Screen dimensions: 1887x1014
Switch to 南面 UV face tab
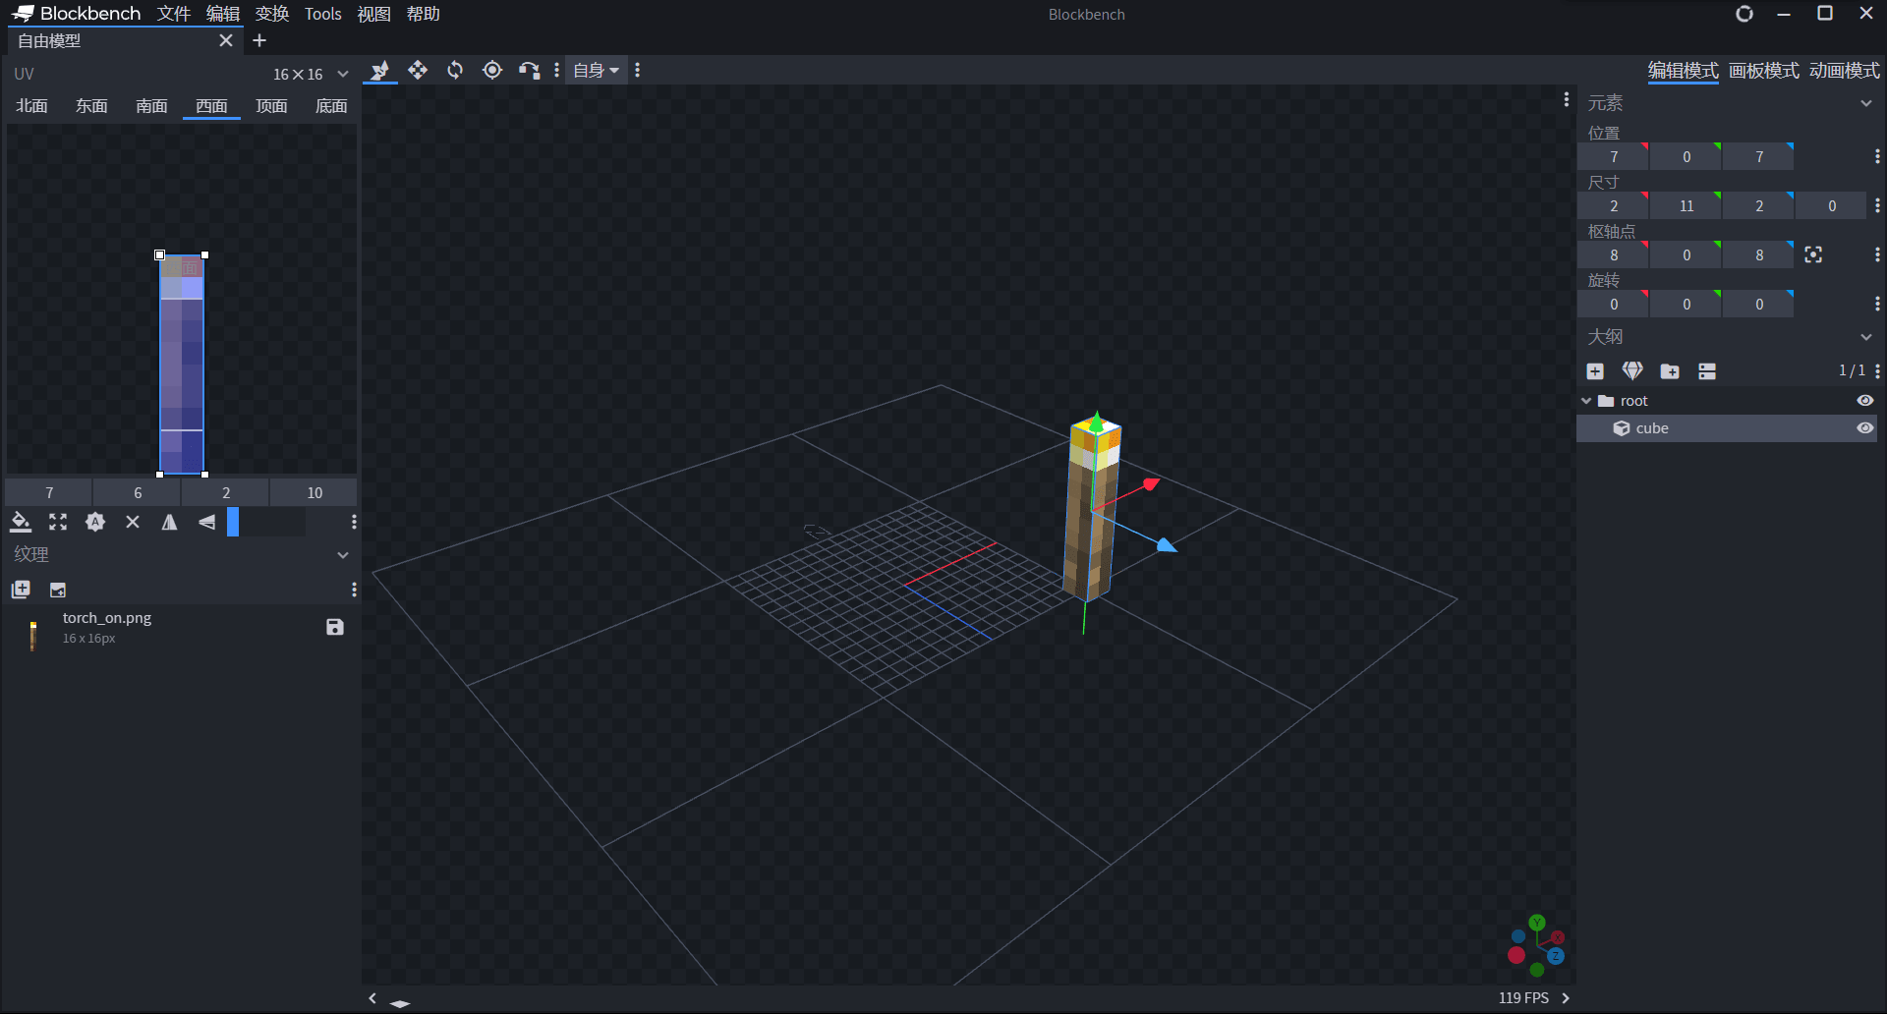151,106
